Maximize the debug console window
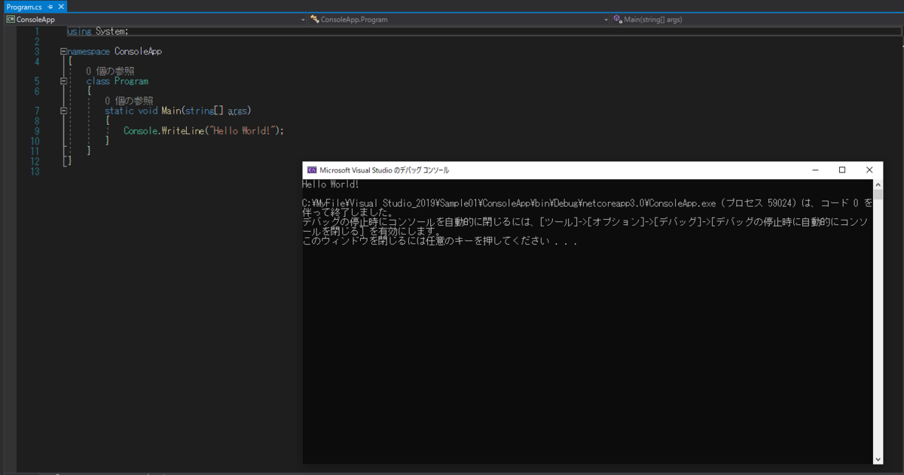The width and height of the screenshot is (904, 475). [842, 170]
